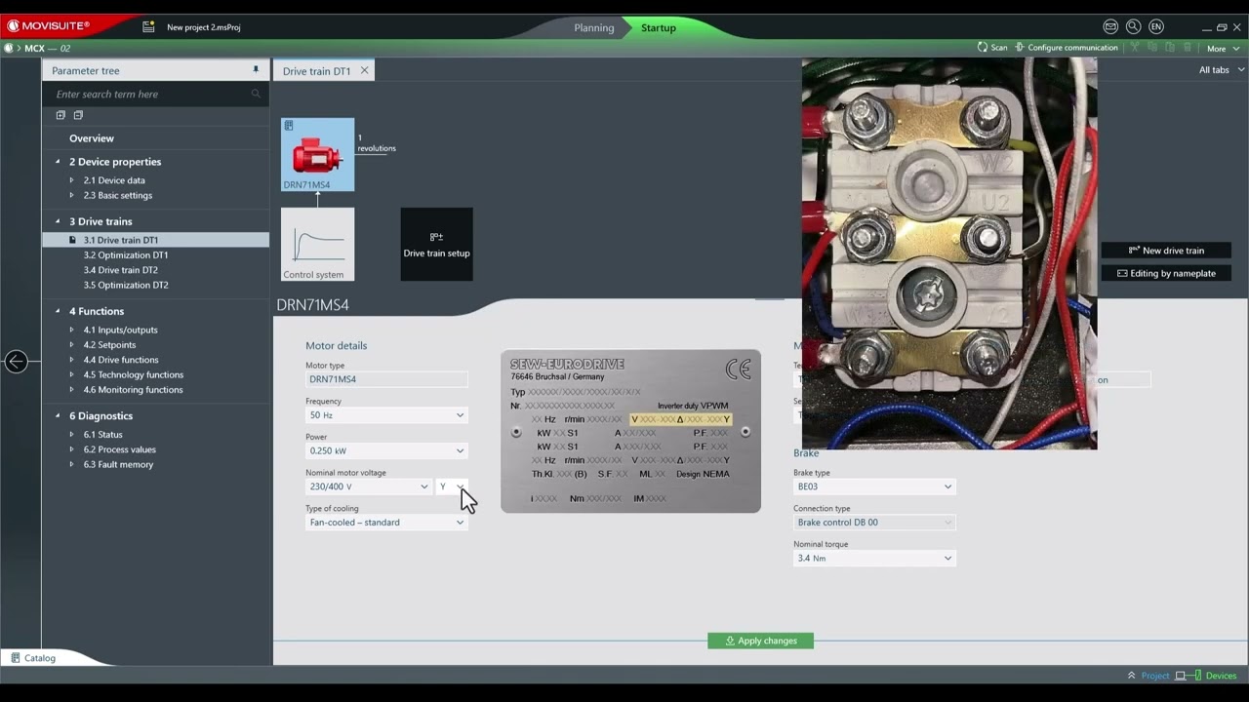Click the Copy icon in toolbar
The image size is (1249, 702).
[1152, 48]
